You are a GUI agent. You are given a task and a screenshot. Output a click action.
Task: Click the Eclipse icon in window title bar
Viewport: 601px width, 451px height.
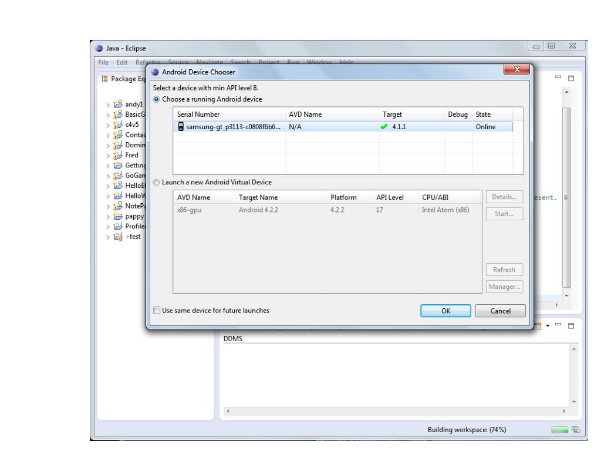(x=99, y=48)
